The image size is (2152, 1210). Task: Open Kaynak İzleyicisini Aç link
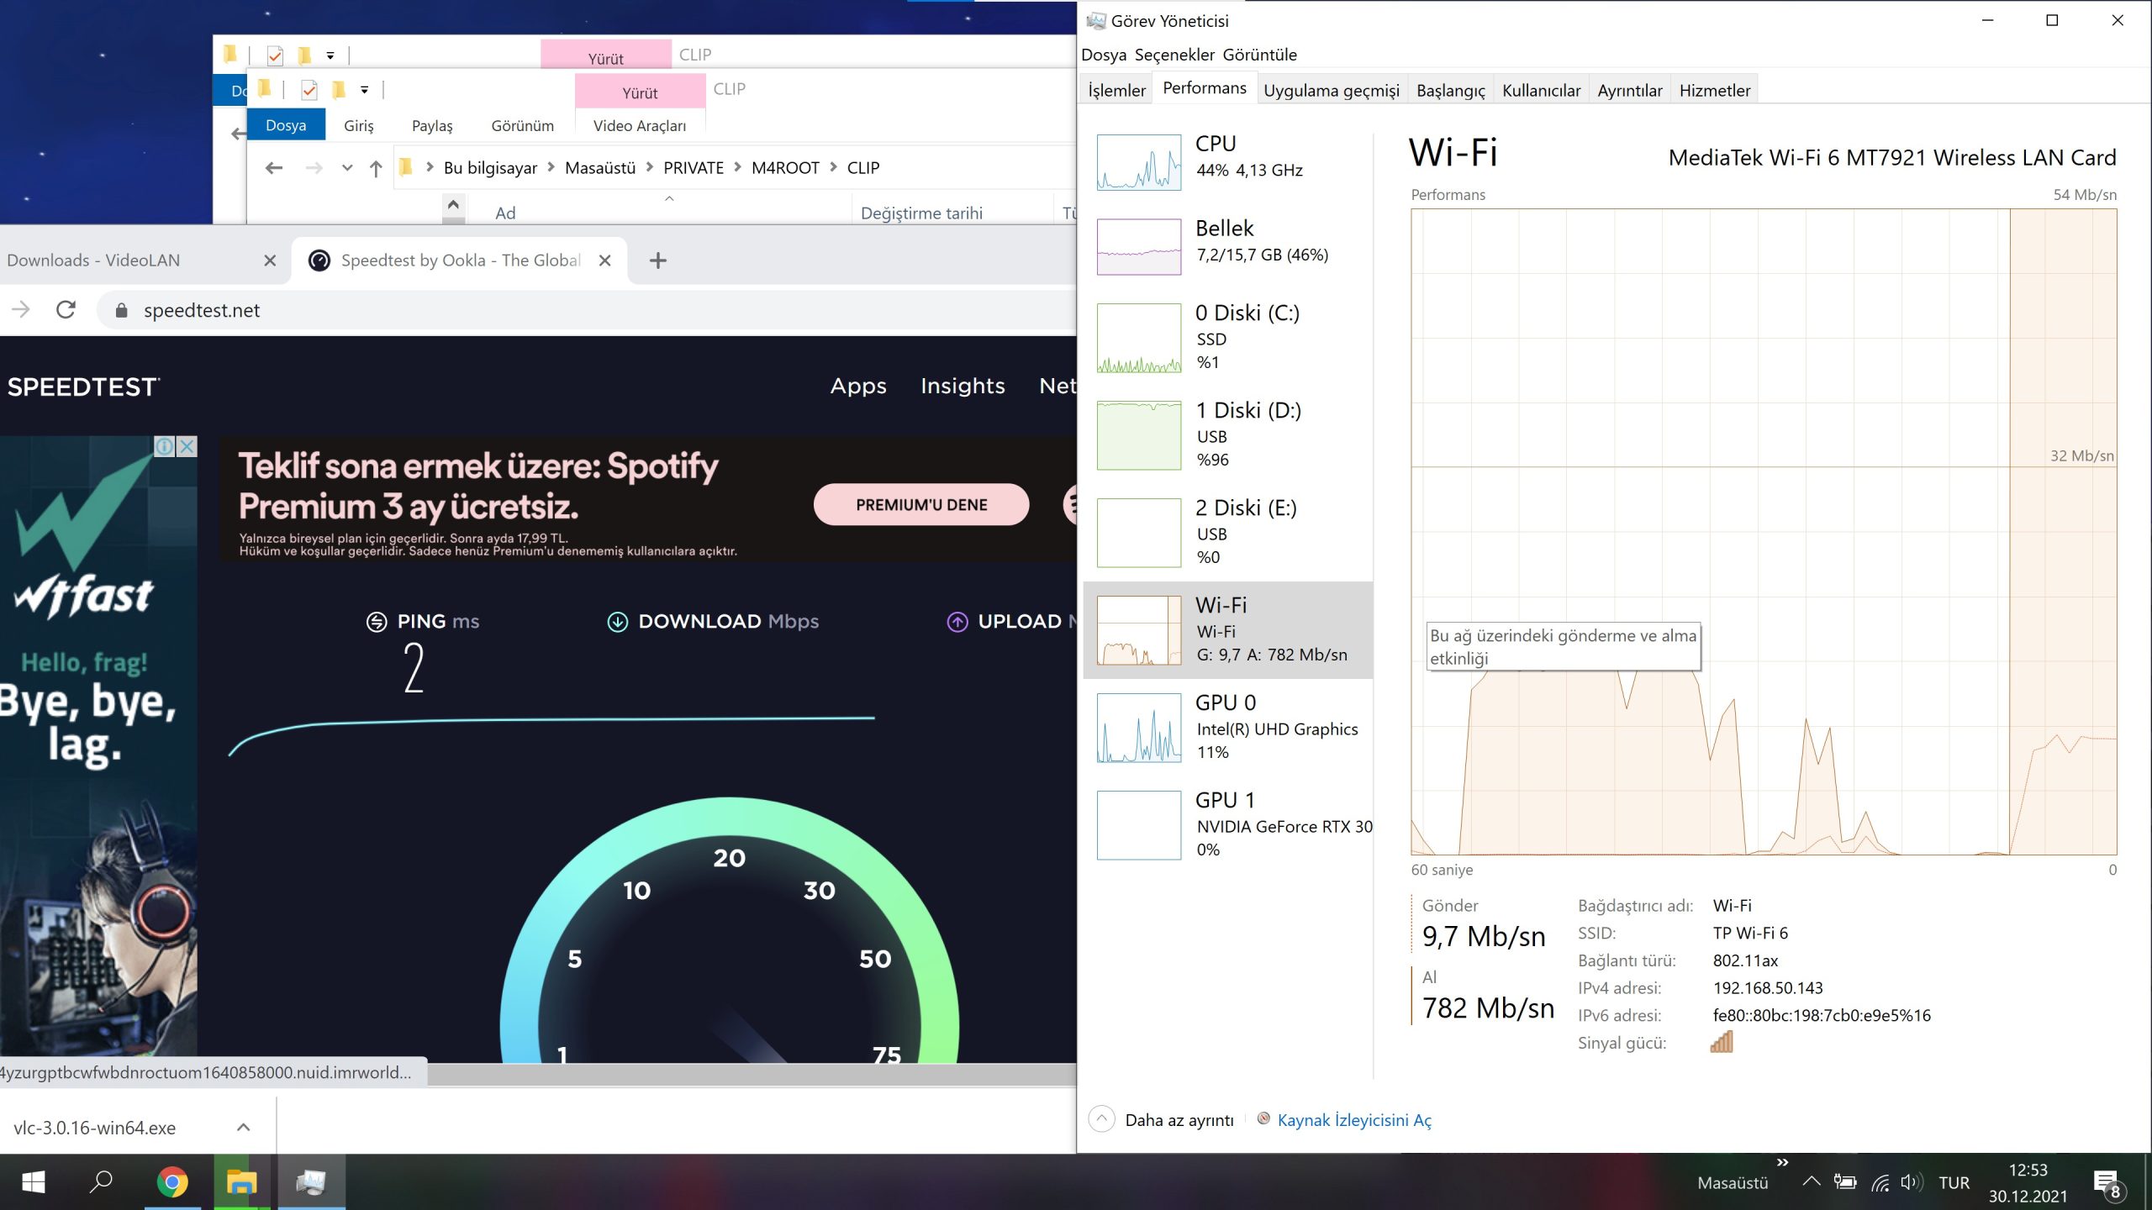tap(1353, 1120)
